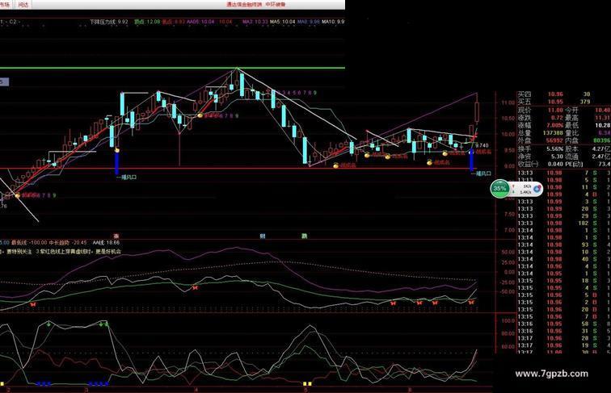Select the 13:14 tick row with volume 40

(x=564, y=259)
